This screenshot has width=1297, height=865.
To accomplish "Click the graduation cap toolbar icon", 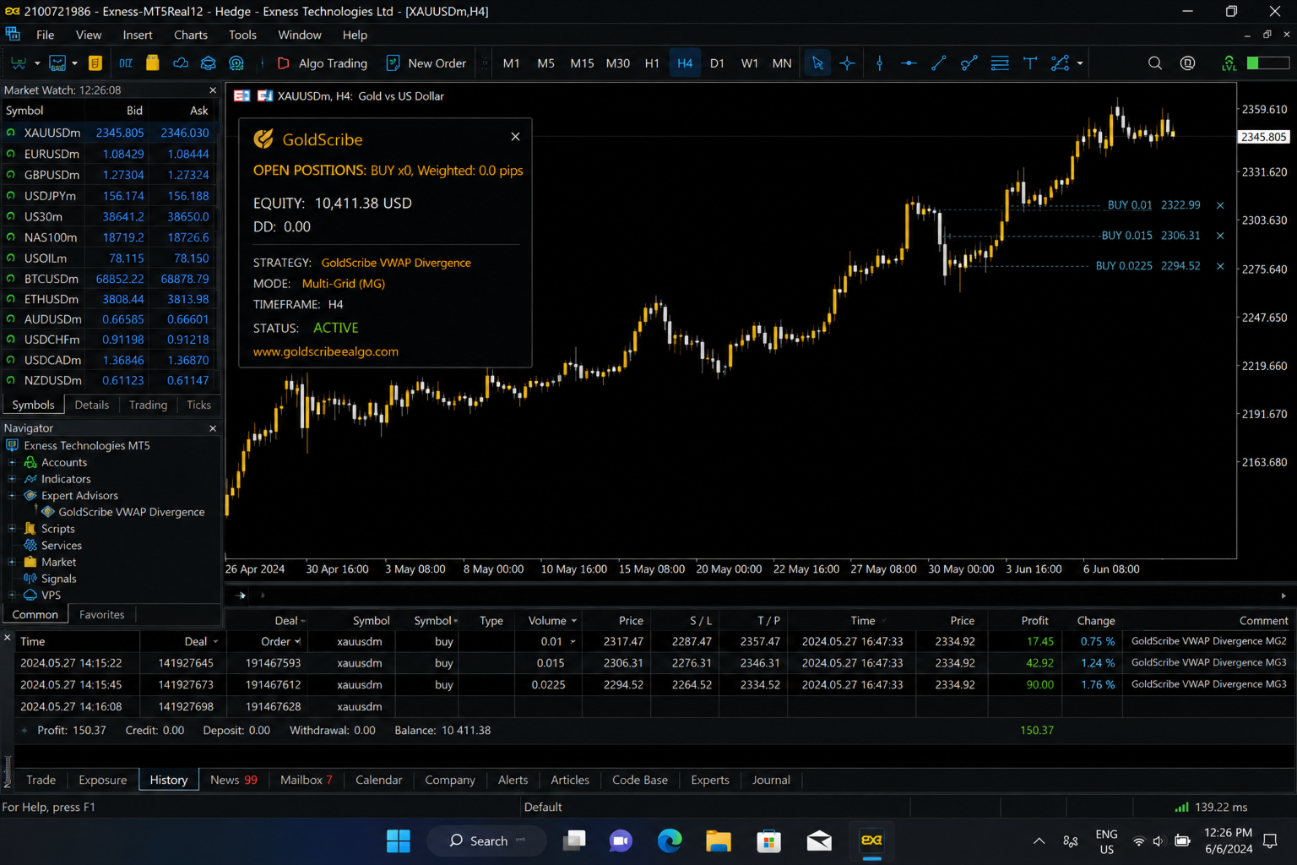I will [208, 63].
